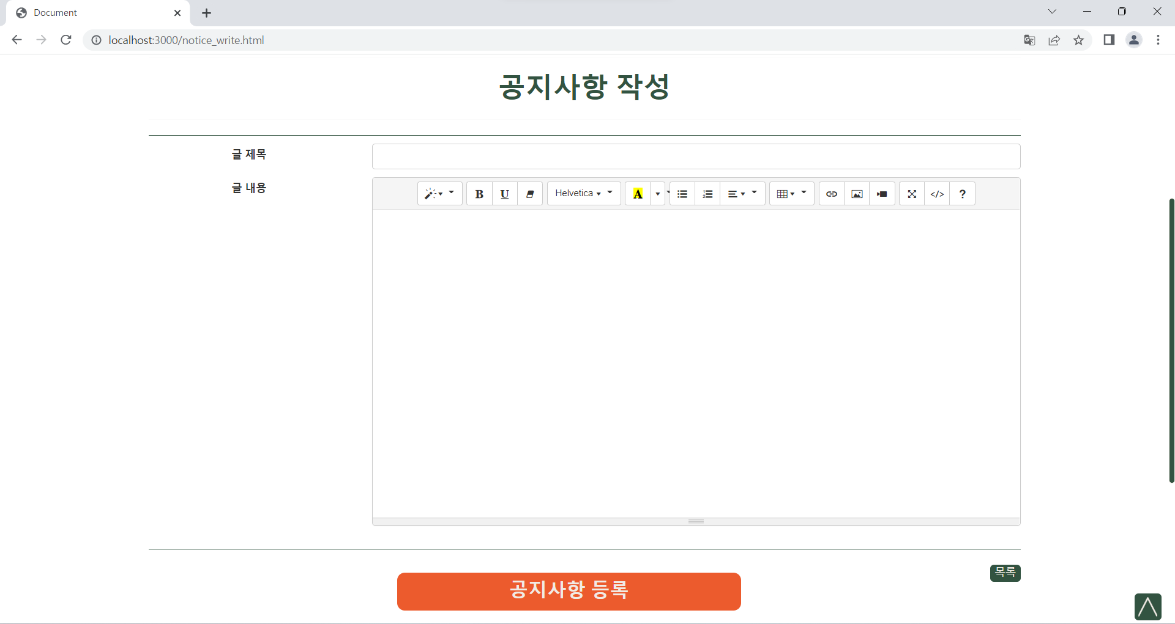
Task: Click the insert link icon
Action: point(832,194)
